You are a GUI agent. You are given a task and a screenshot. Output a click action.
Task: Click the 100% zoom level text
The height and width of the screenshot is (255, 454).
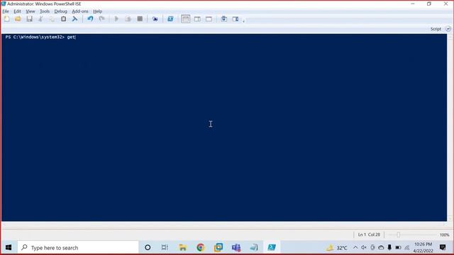click(x=445, y=234)
